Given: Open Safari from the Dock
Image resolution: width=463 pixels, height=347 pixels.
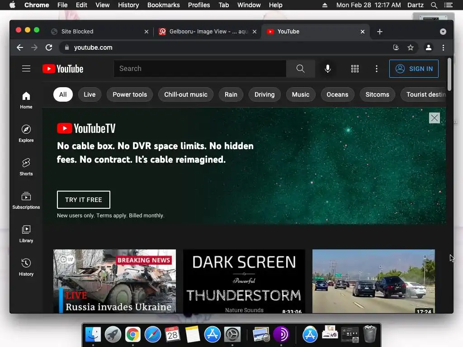Looking at the screenshot, I should (153, 334).
